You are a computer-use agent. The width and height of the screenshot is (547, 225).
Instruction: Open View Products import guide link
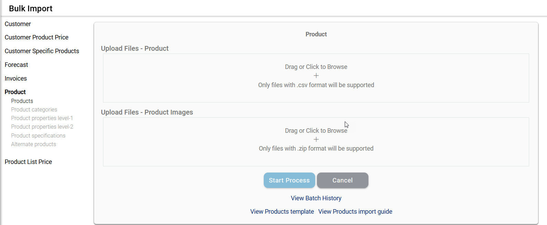pyautogui.click(x=355, y=212)
